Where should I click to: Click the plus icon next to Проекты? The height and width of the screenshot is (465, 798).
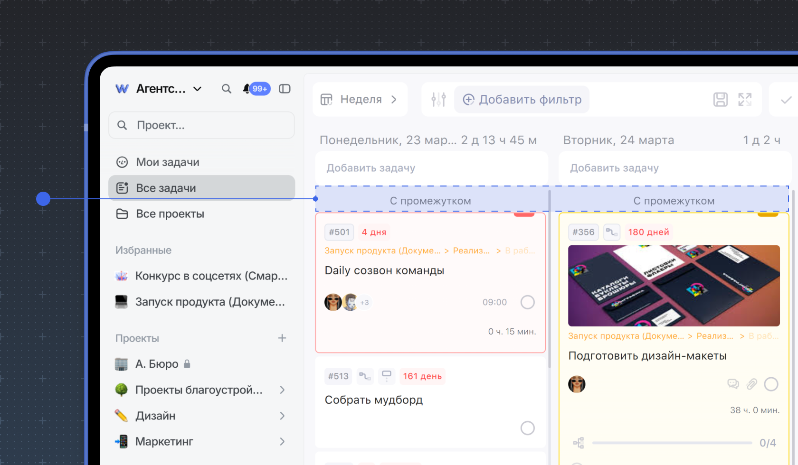(x=282, y=338)
